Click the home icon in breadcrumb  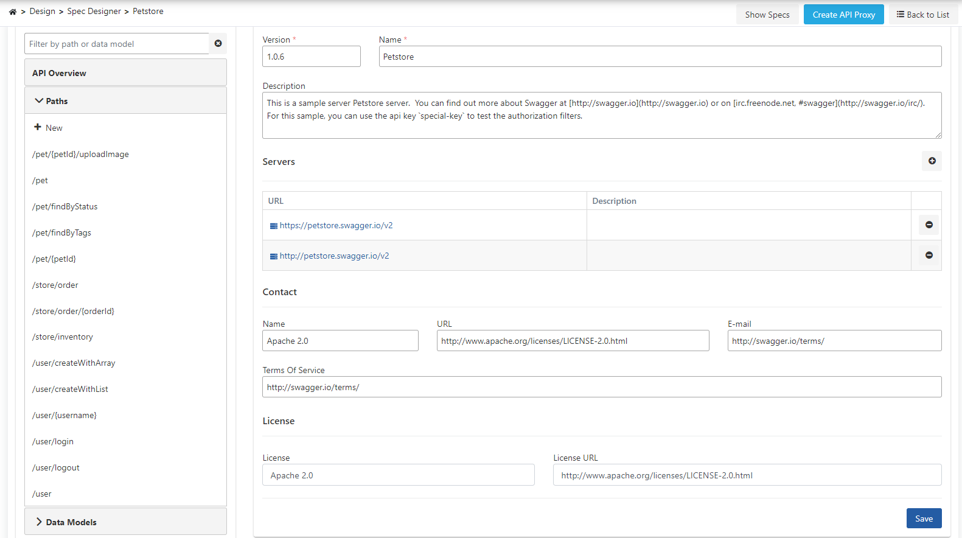(x=13, y=12)
